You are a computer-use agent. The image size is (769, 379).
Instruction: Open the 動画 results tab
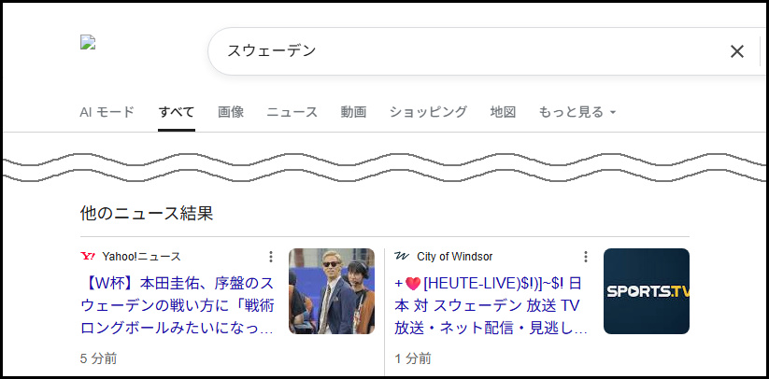pos(353,112)
